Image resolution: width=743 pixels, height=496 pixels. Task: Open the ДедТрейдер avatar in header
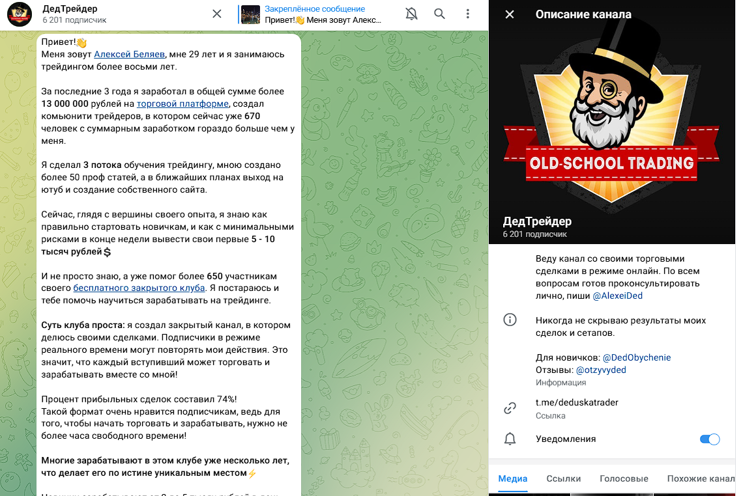[x=20, y=14]
